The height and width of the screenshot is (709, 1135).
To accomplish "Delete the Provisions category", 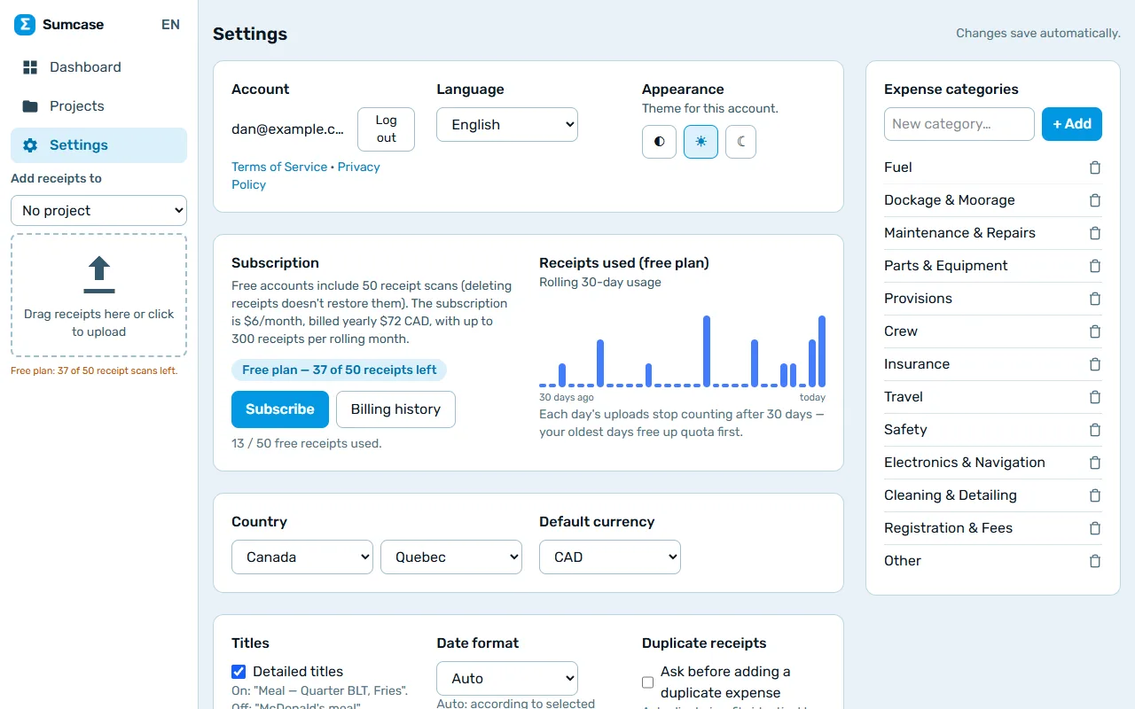I will [x=1095, y=299].
